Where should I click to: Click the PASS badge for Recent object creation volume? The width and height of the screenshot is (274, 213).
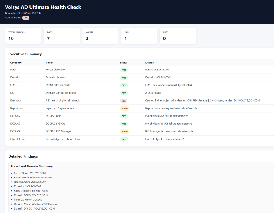124,139
